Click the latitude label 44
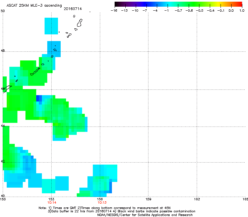This screenshot has height=217, width=248. coord(3,126)
